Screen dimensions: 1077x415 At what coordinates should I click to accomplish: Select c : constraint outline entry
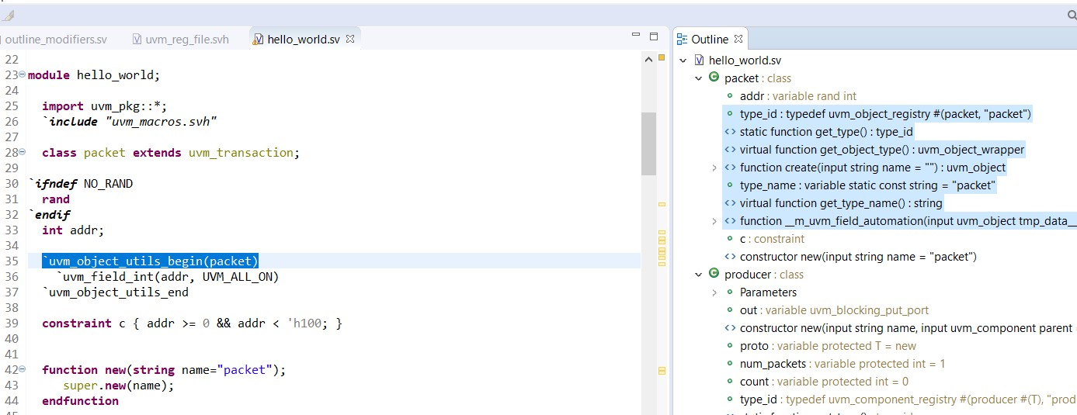click(x=772, y=239)
